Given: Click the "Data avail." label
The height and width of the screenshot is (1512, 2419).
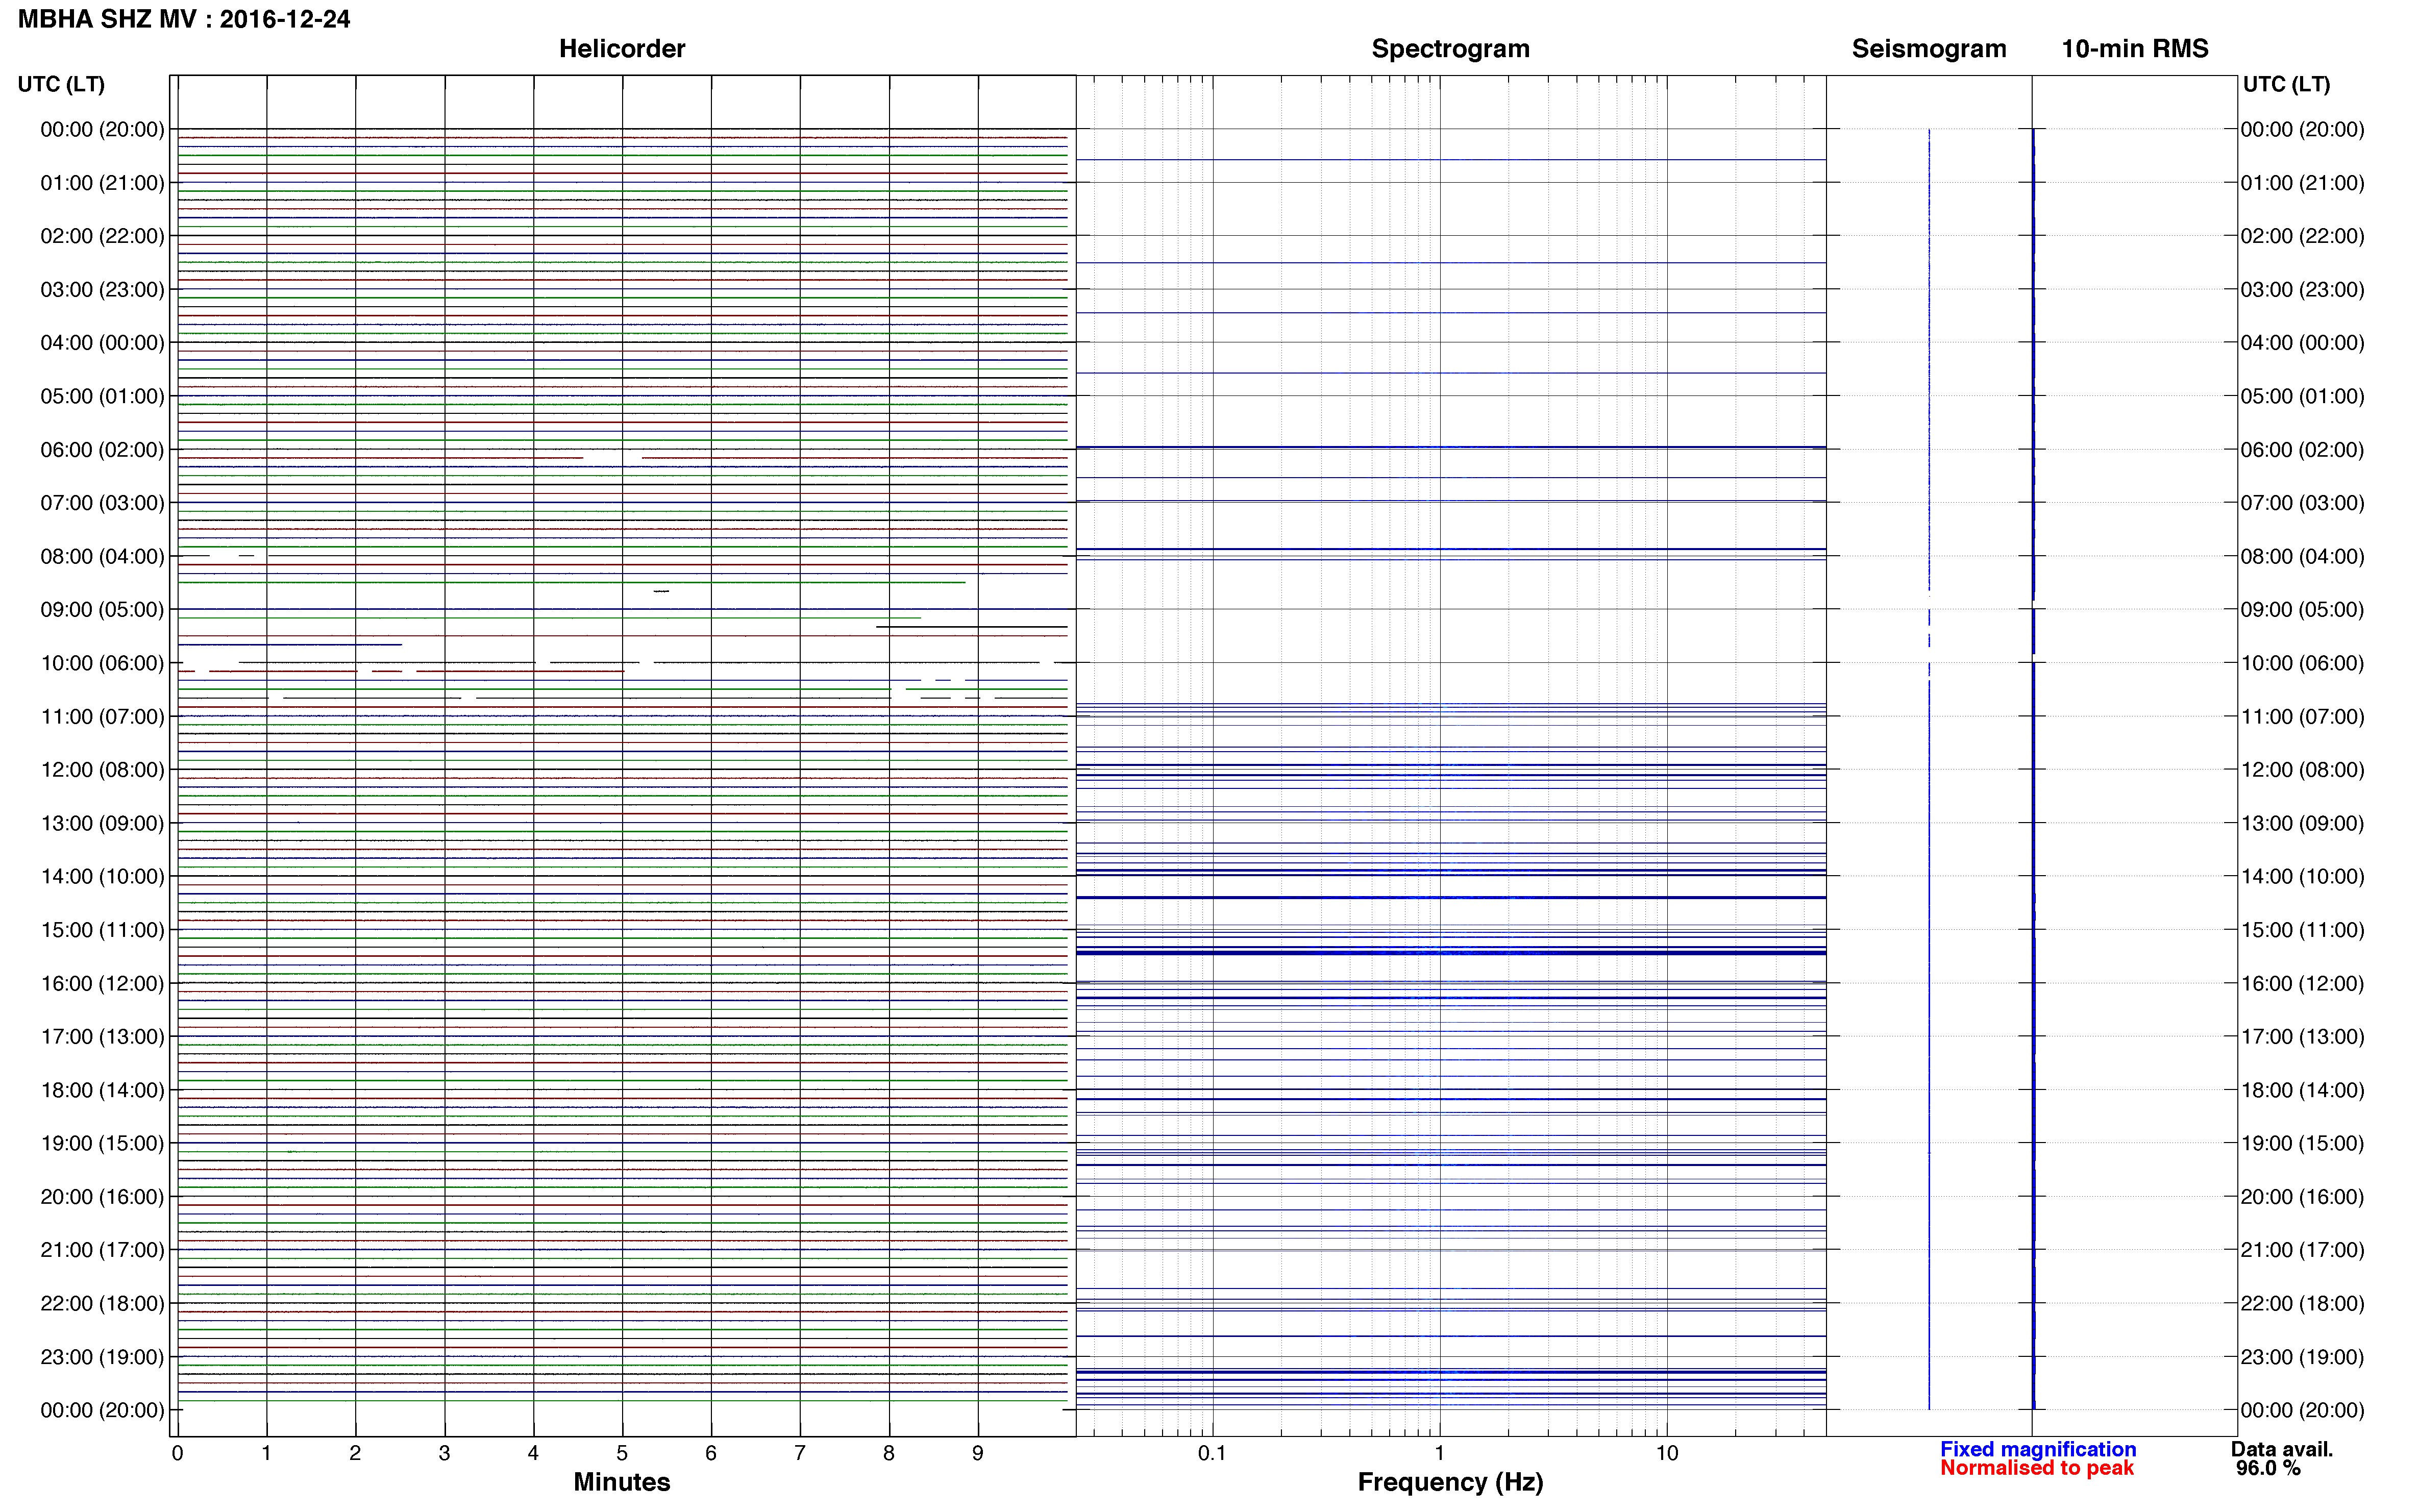Looking at the screenshot, I should (2282, 1449).
